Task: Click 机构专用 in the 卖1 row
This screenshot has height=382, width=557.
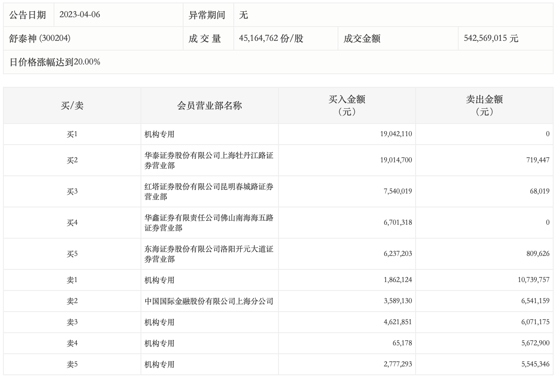Action: coord(160,280)
